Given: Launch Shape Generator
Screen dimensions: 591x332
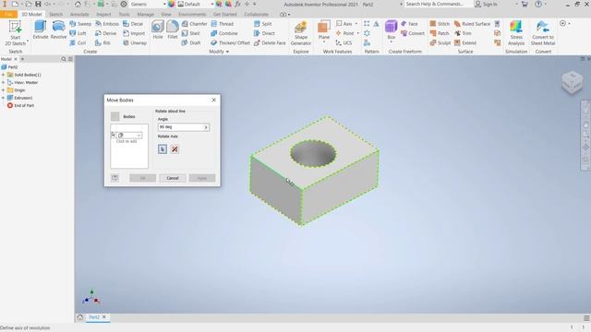Looking at the screenshot, I should [x=301, y=33].
